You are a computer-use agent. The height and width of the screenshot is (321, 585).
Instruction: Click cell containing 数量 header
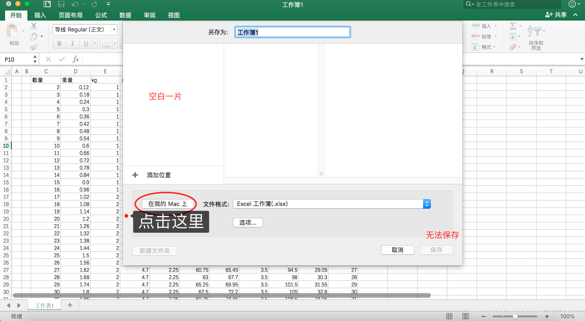coord(46,80)
